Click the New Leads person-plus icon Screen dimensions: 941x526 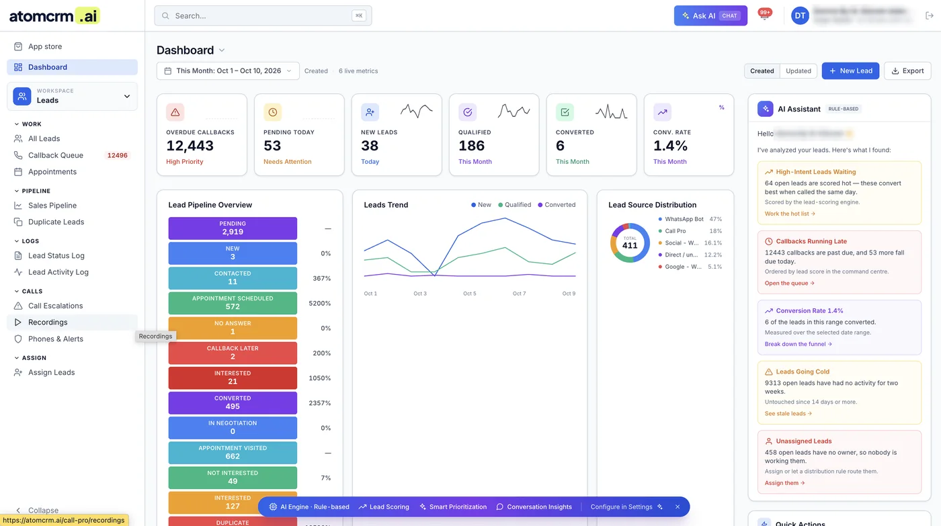[370, 112]
